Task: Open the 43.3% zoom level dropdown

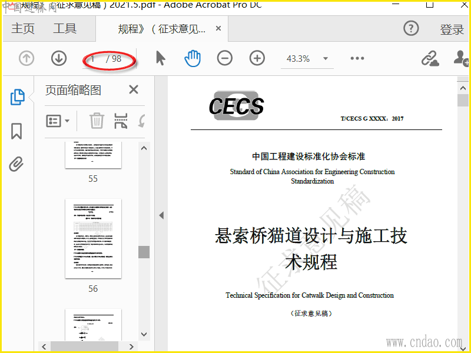Action: [326, 58]
